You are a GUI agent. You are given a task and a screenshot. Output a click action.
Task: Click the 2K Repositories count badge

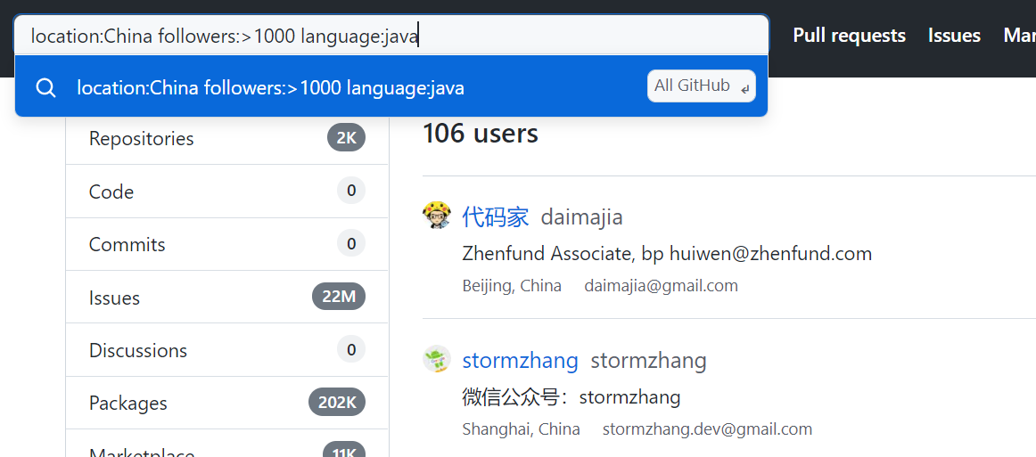pos(346,138)
